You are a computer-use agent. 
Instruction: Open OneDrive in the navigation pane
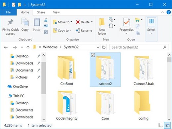(18, 86)
